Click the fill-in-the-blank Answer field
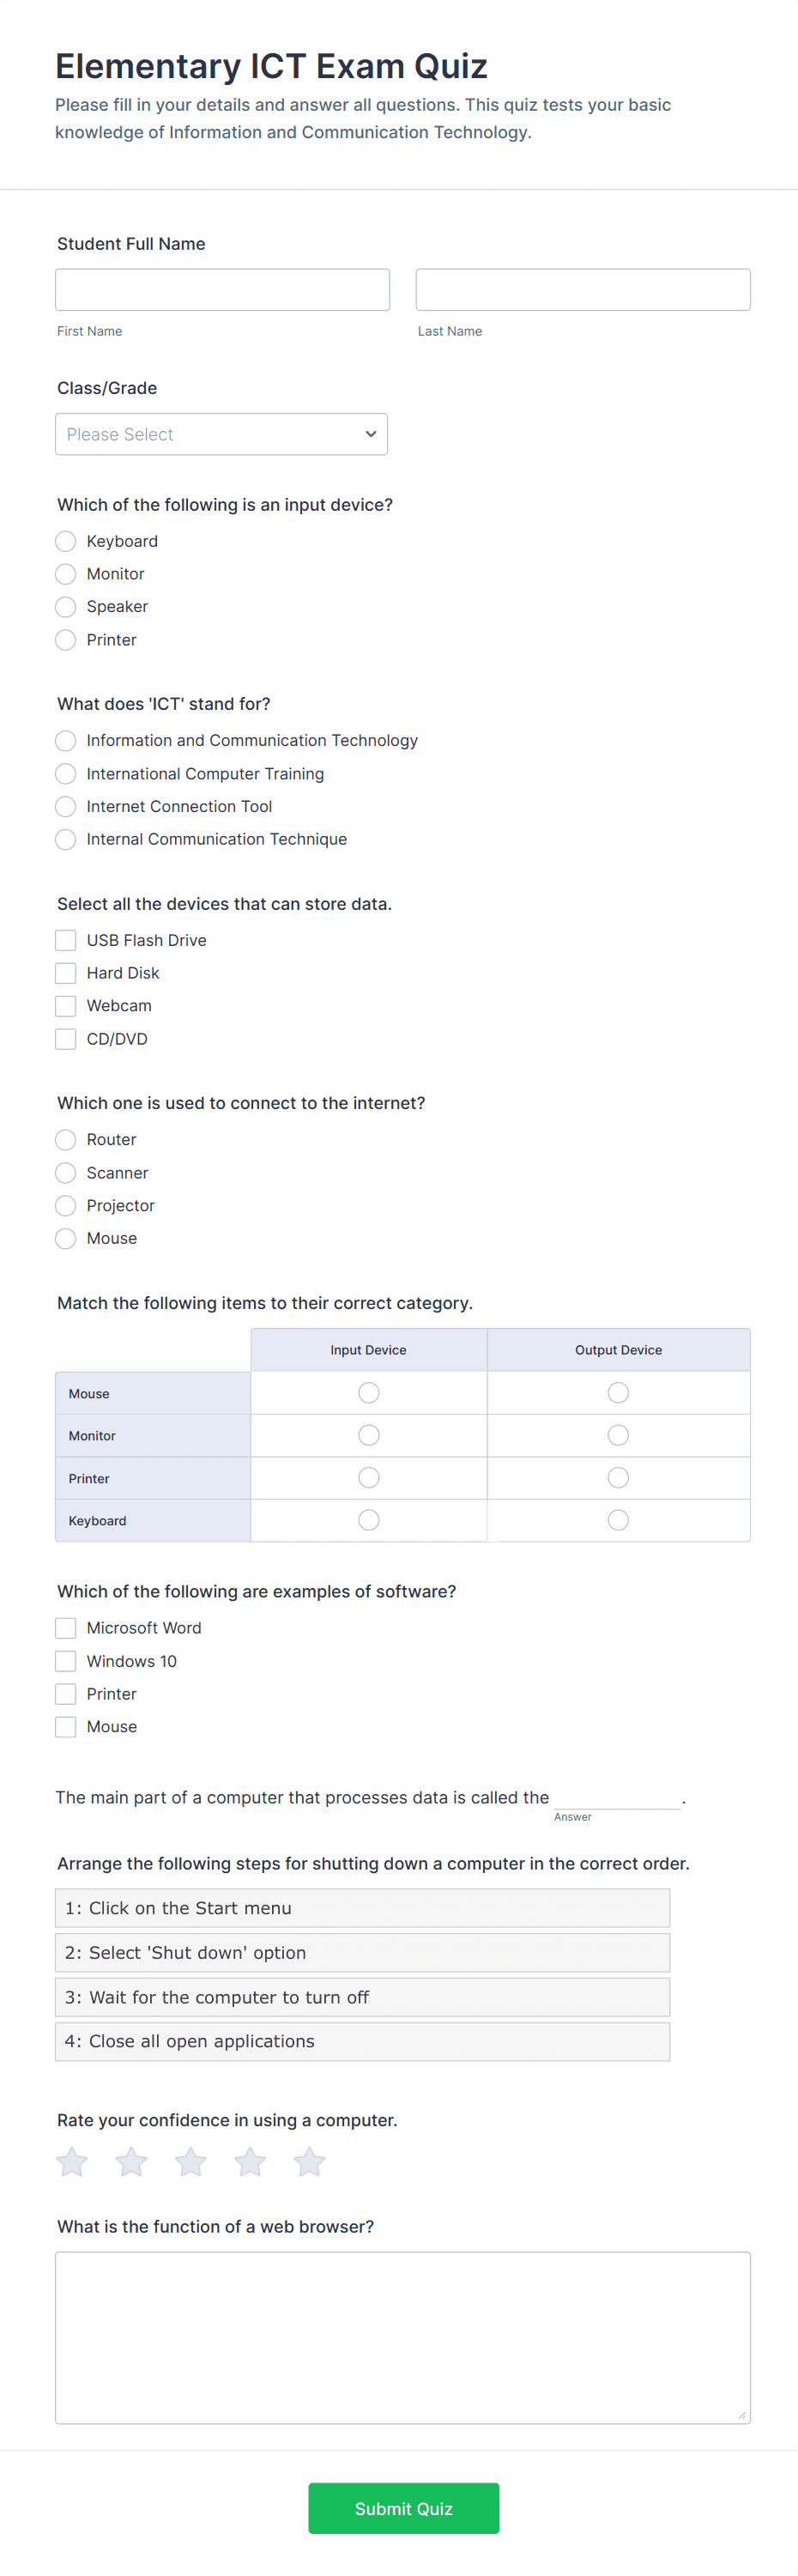The height and width of the screenshot is (2576, 798). [616, 1797]
